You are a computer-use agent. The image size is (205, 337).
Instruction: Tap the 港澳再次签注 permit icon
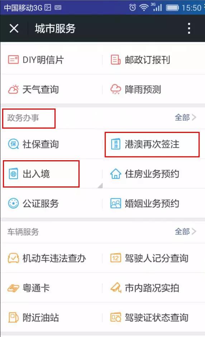115,144
